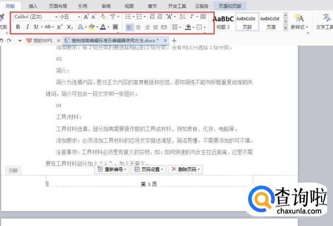
Task: Click the line spacing icon
Action: (x=175, y=27)
